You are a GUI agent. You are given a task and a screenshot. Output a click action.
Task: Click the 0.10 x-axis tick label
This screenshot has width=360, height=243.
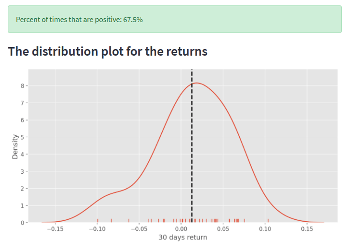265,229
